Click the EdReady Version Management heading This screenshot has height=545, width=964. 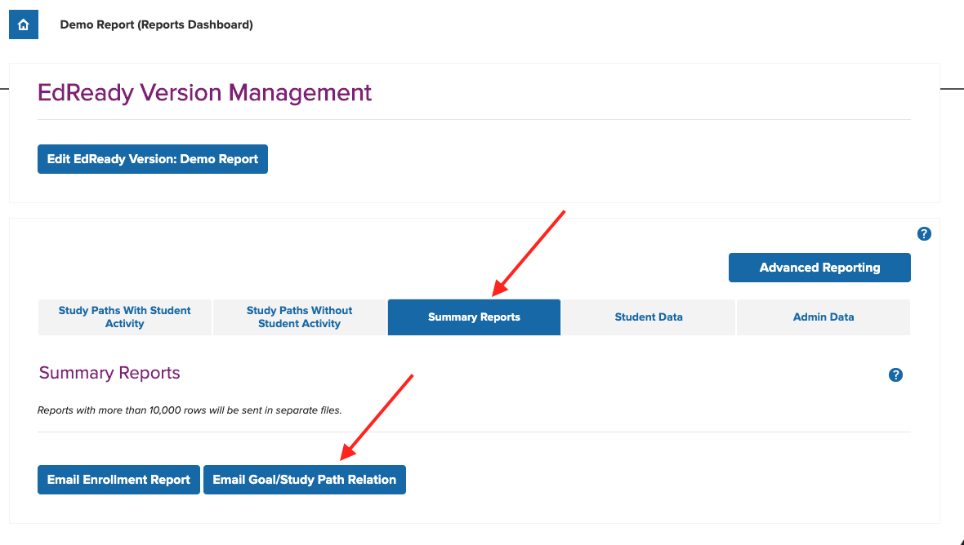tap(205, 93)
